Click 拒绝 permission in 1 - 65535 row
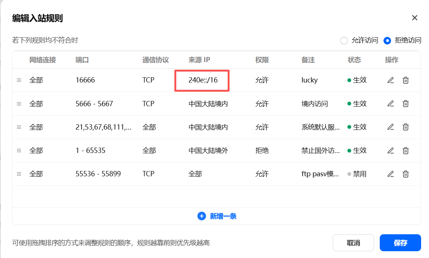429x258 pixels. 262,151
